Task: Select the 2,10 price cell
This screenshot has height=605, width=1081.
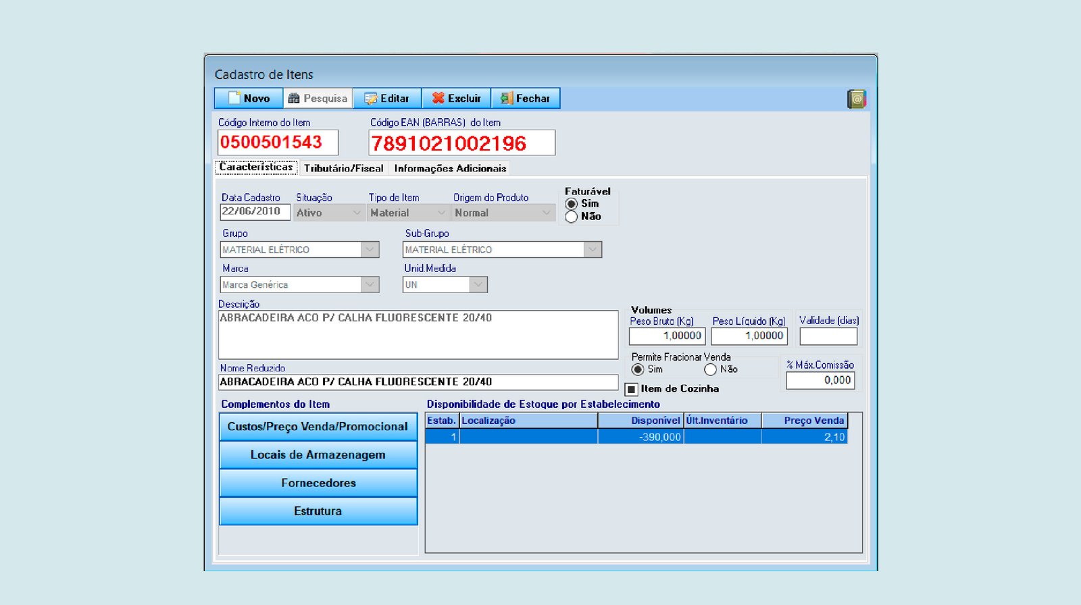Action: point(805,437)
